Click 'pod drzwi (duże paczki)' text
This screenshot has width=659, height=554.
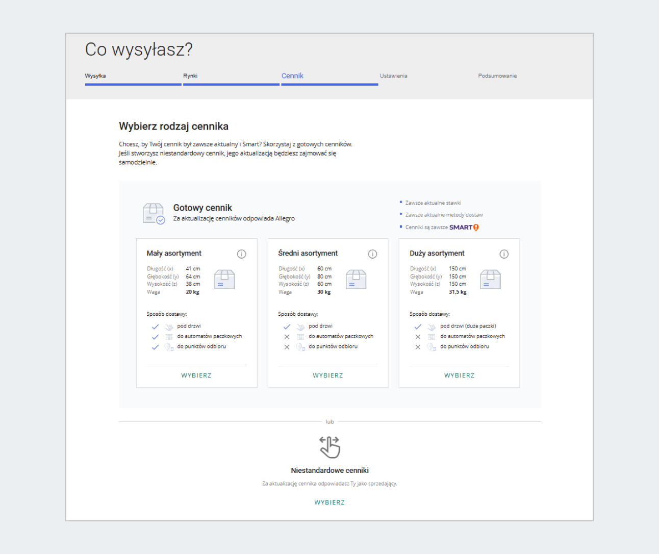(468, 326)
